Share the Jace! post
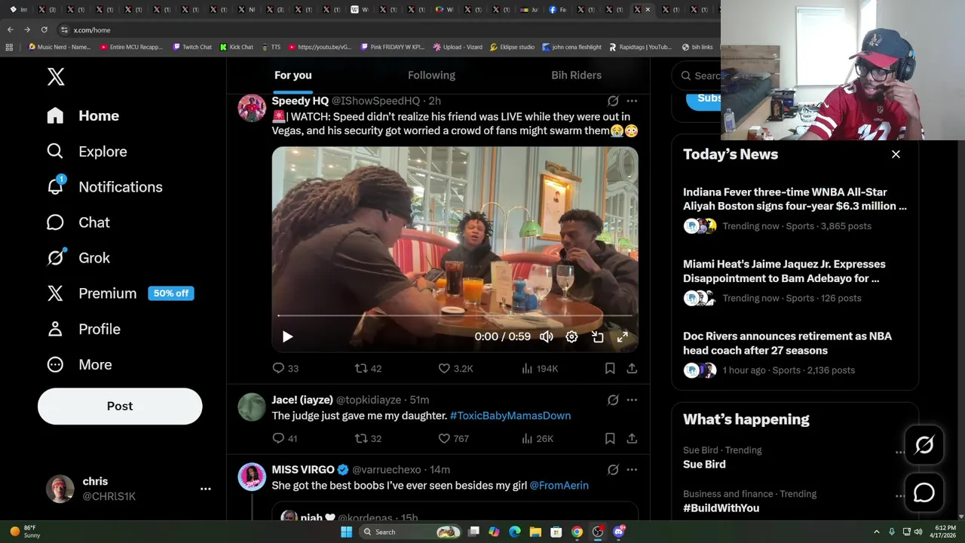Image resolution: width=965 pixels, height=543 pixels. tap(632, 438)
